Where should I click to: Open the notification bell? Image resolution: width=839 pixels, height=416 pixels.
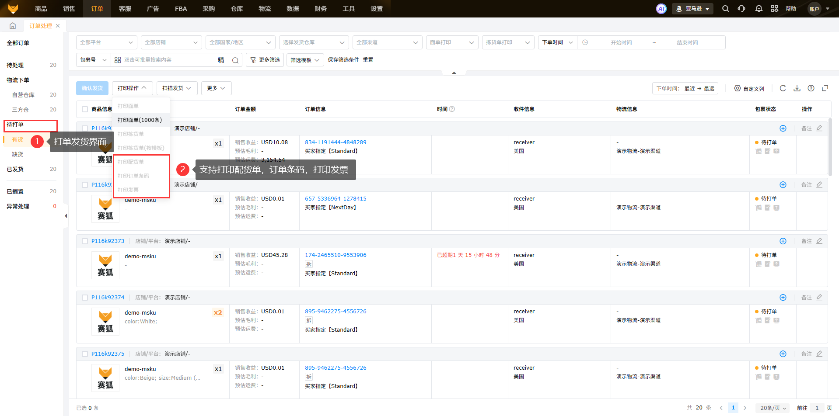pyautogui.click(x=759, y=9)
